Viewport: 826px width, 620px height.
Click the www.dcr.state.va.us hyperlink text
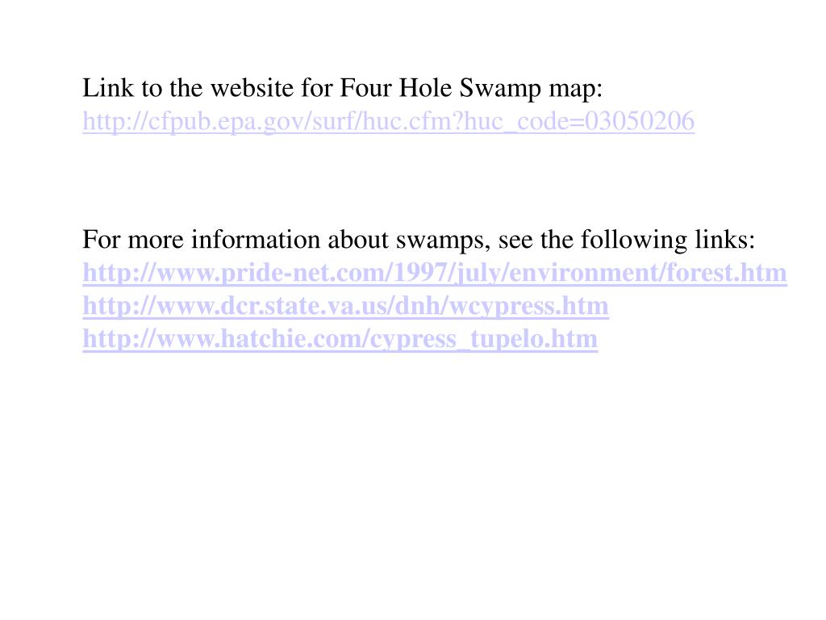click(345, 306)
